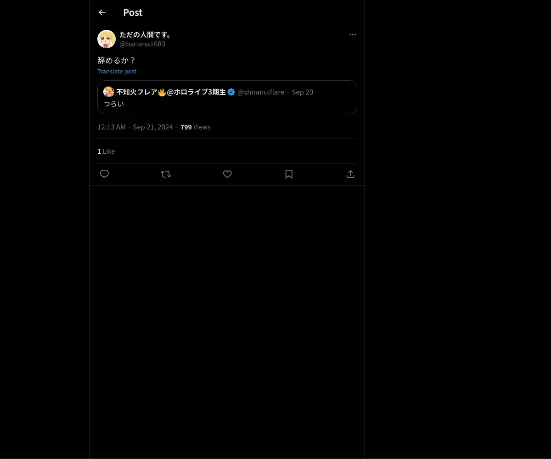Open the quoted post text つらい
551x459 pixels.
tap(114, 104)
